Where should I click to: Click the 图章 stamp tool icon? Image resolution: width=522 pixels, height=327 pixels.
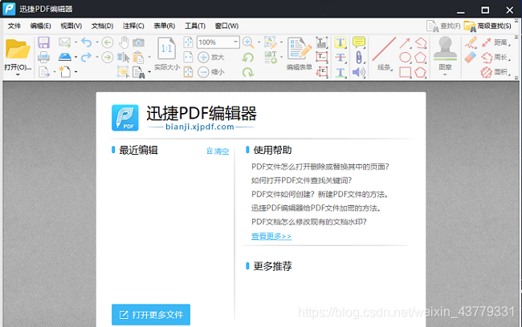coord(445,50)
